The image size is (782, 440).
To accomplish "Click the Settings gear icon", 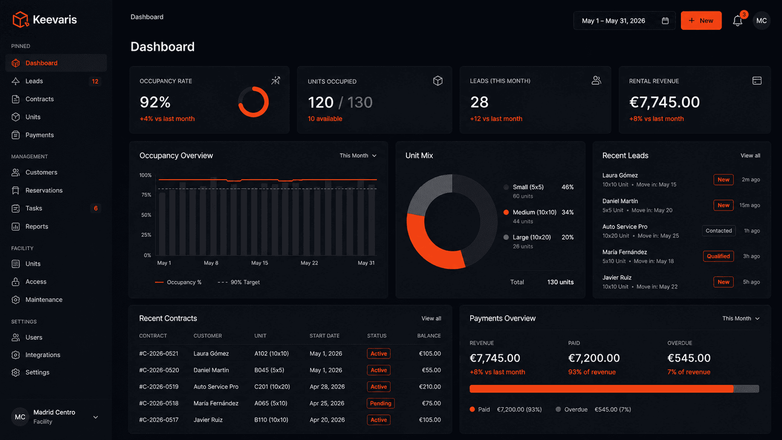I will pos(16,373).
